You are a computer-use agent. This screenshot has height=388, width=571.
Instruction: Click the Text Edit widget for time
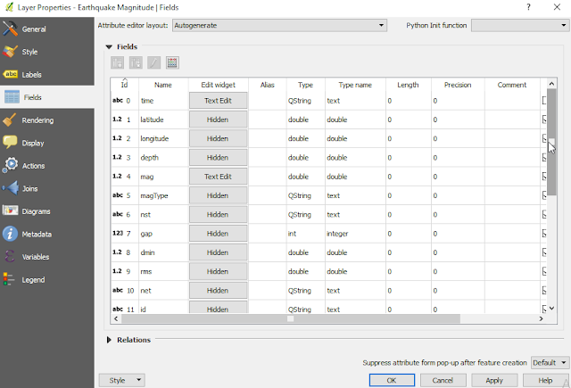[218, 101]
